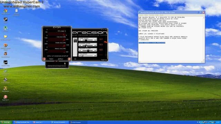Open the fifth menu in Notepad menu bar

[162, 15]
